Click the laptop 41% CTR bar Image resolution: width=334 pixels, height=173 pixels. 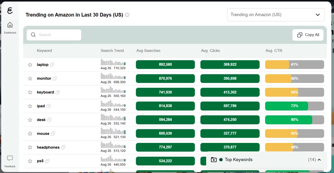click(295, 65)
